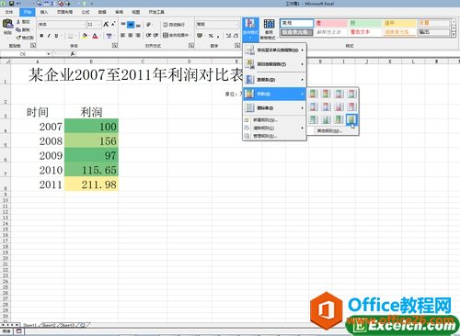Click the decrease indent icon
Image resolution: width=460 pixels, height=336 pixels.
148,35
